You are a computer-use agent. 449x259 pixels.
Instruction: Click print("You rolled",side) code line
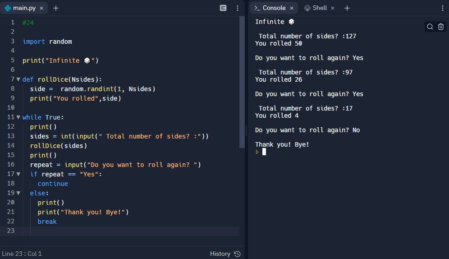[76, 98]
